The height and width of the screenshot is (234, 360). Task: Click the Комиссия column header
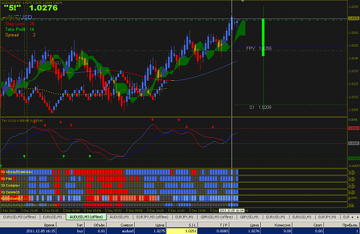[276, 225]
